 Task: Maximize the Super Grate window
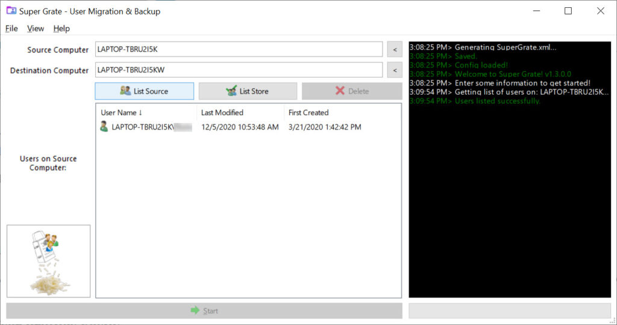point(568,11)
